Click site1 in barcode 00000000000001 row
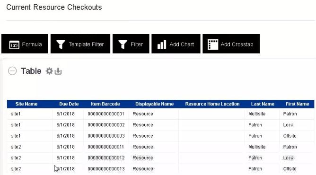The height and width of the screenshot is (175, 316). (x=16, y=114)
